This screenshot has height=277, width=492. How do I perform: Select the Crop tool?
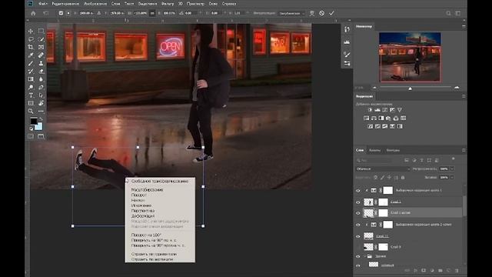click(x=31, y=47)
